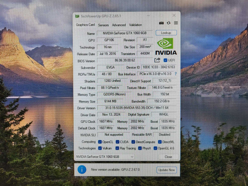This screenshot has width=248, height=186.
Task: Toggle the DirectML checkbox
Action: (160, 142)
